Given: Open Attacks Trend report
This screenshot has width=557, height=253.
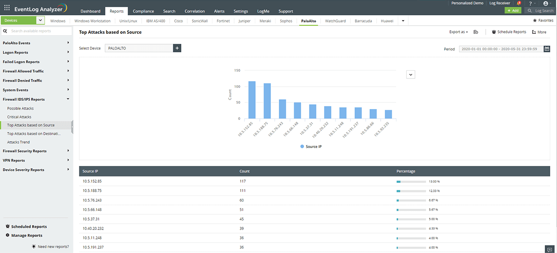Looking at the screenshot, I should click(18, 142).
